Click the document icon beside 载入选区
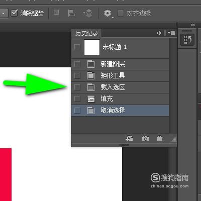The height and width of the screenshot is (201, 201). click(91, 87)
